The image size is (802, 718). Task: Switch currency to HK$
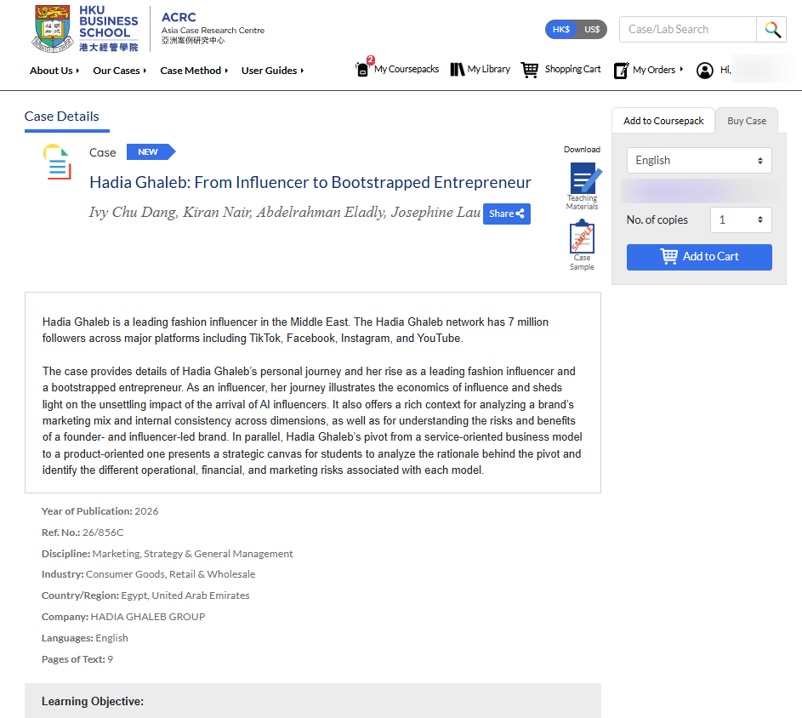561,30
